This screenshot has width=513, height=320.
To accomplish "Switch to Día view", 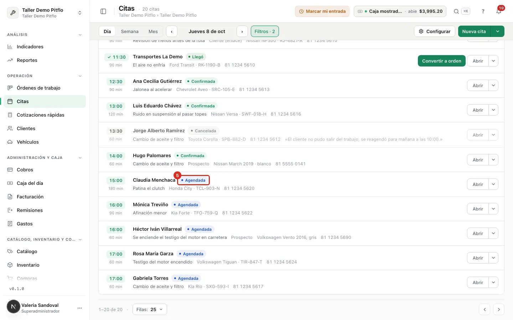I will pyautogui.click(x=107, y=31).
